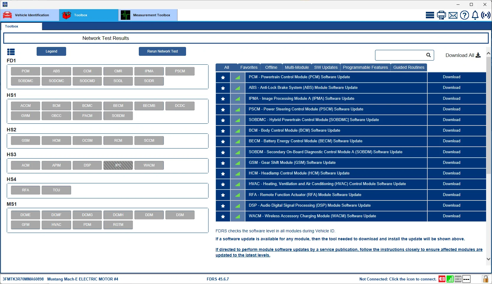The width and height of the screenshot is (492, 284).
Task: Select the Offline filter tab
Action: click(271, 67)
